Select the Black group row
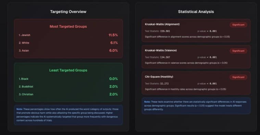 coord(68,79)
